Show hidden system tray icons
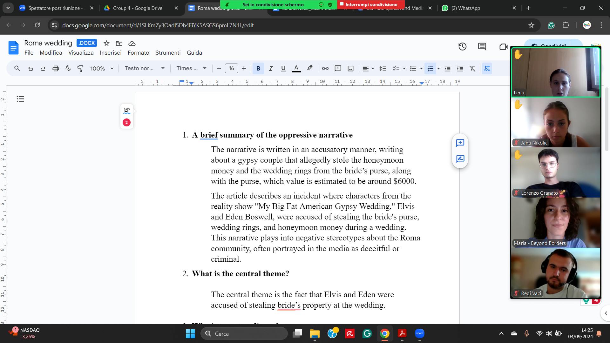Screen dimensions: 610x343 [x=501, y=333]
